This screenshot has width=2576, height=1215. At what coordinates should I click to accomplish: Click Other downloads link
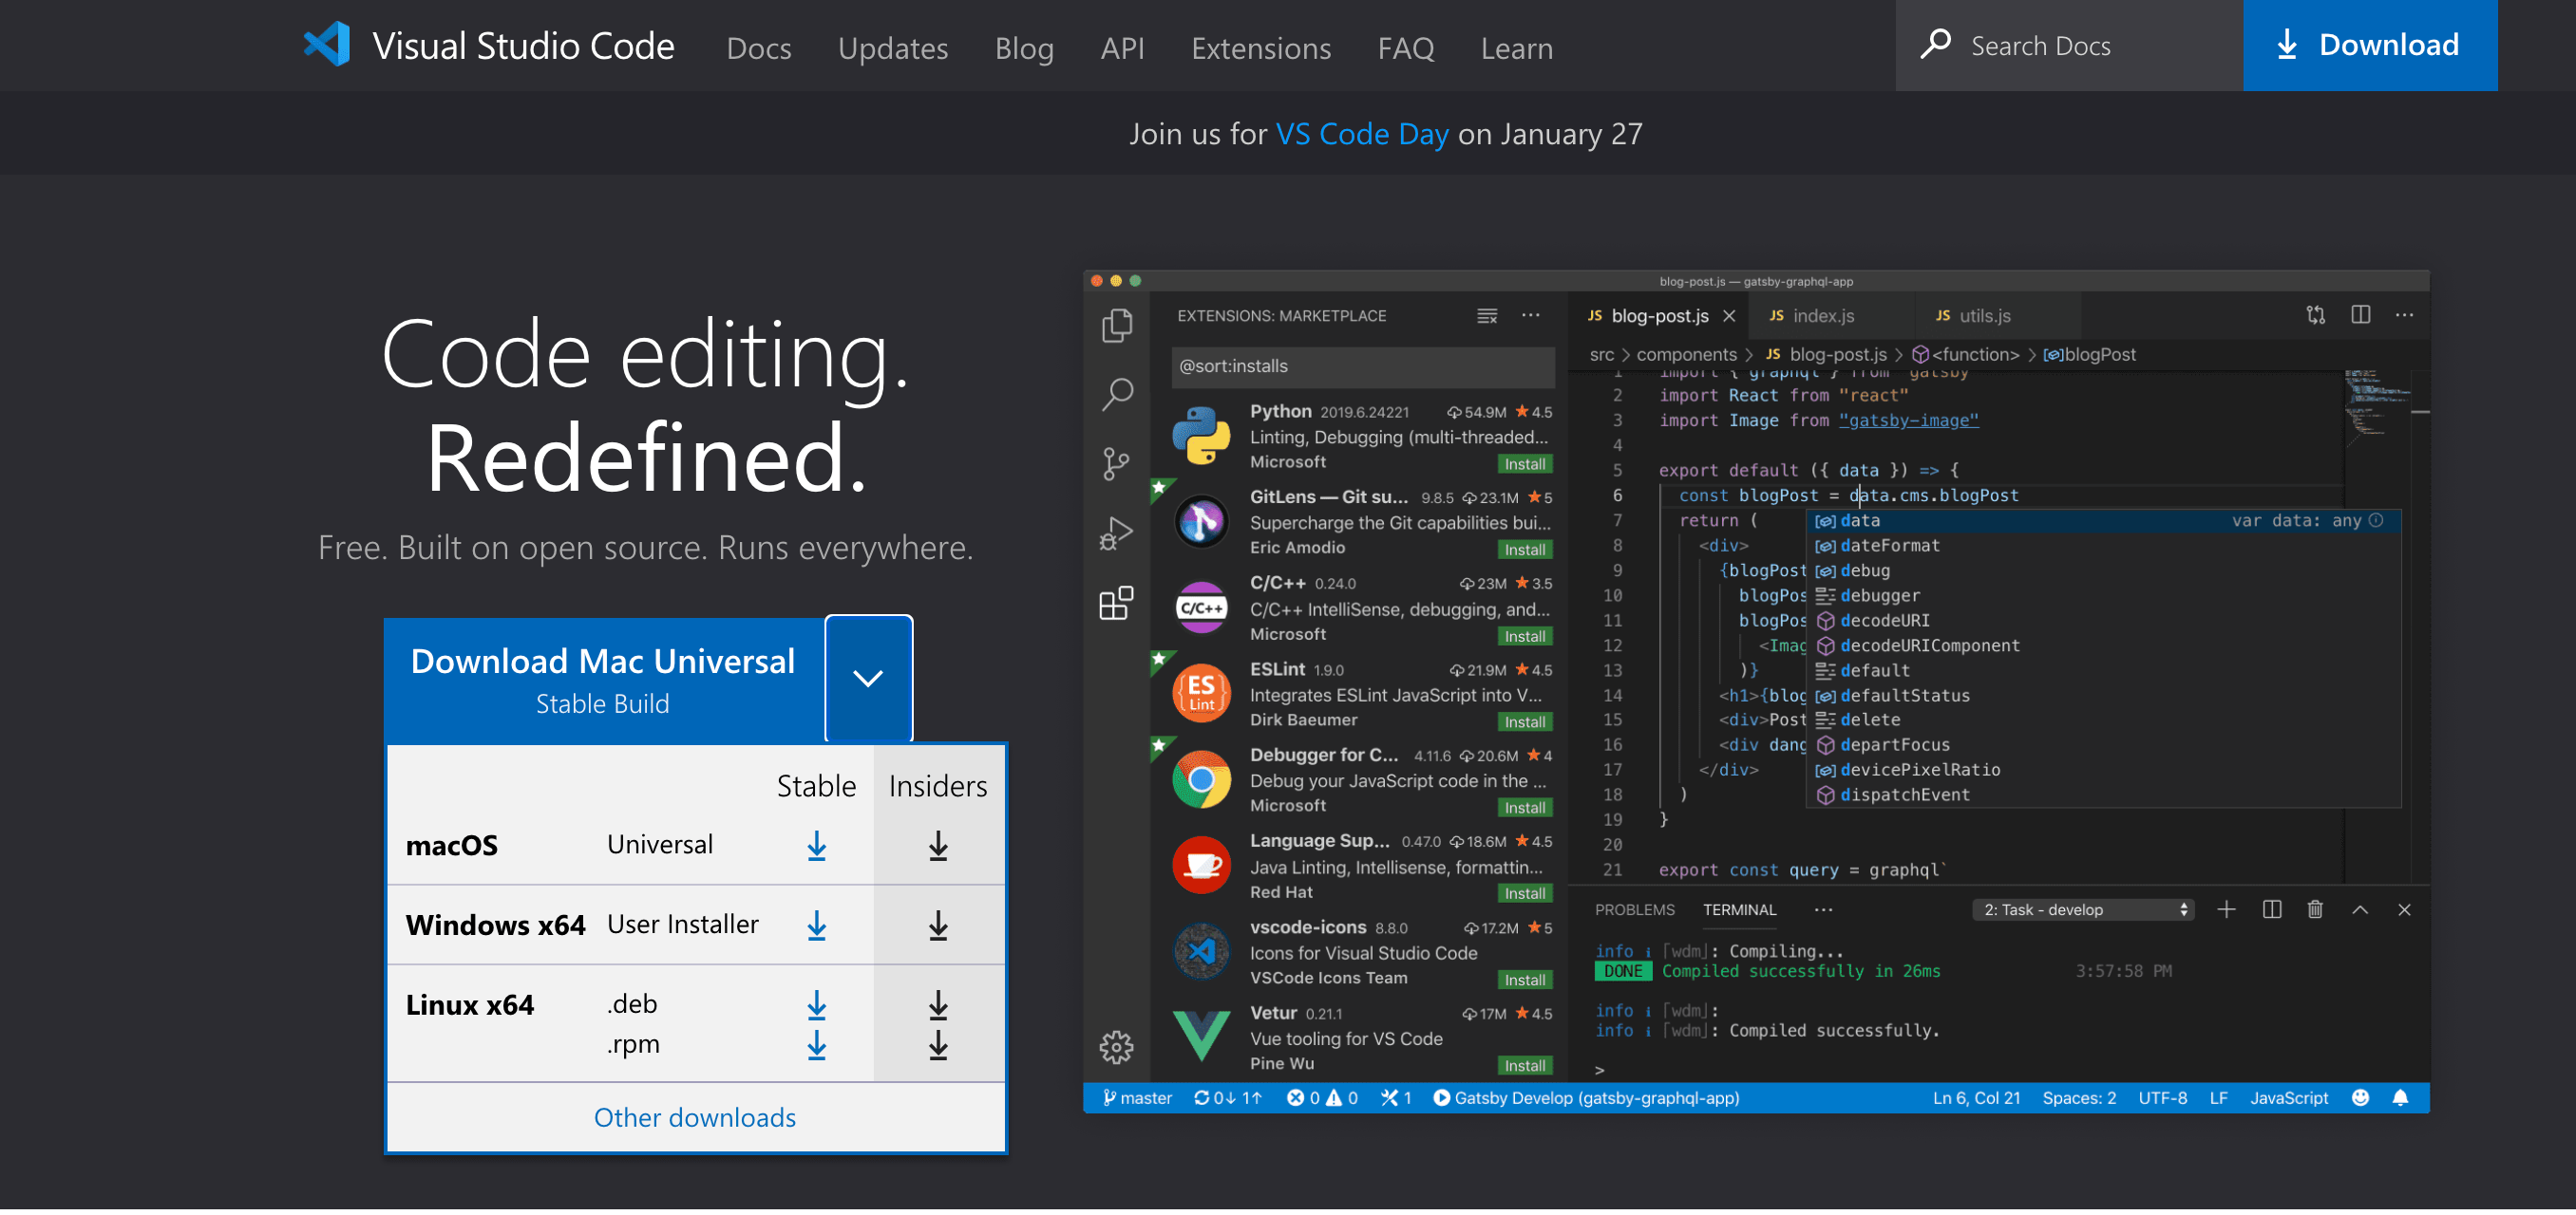point(695,1116)
